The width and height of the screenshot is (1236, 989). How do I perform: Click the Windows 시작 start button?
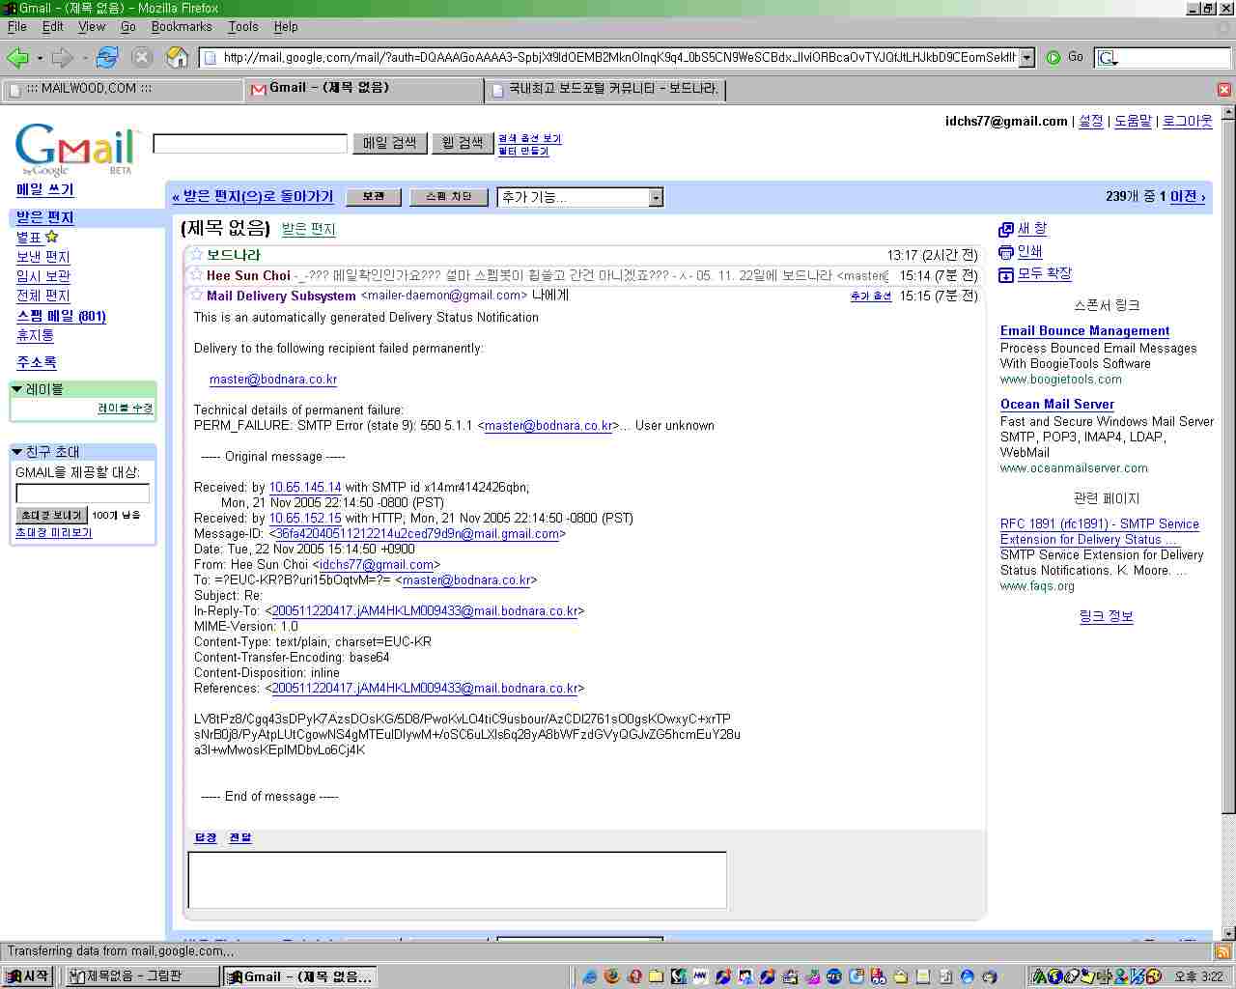point(28,976)
